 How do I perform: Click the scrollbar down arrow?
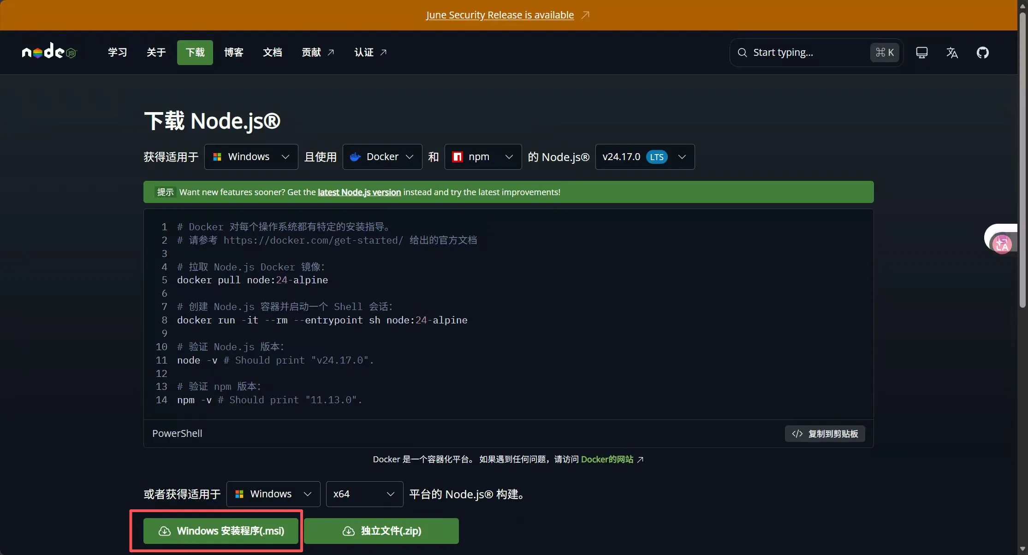pyautogui.click(x=1022, y=549)
